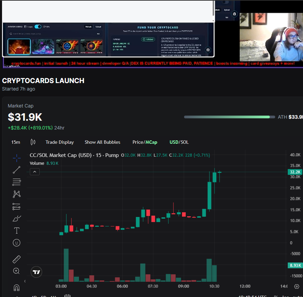
Task: Open chart settings hexagon icon
Action: pyautogui.click(x=297, y=286)
